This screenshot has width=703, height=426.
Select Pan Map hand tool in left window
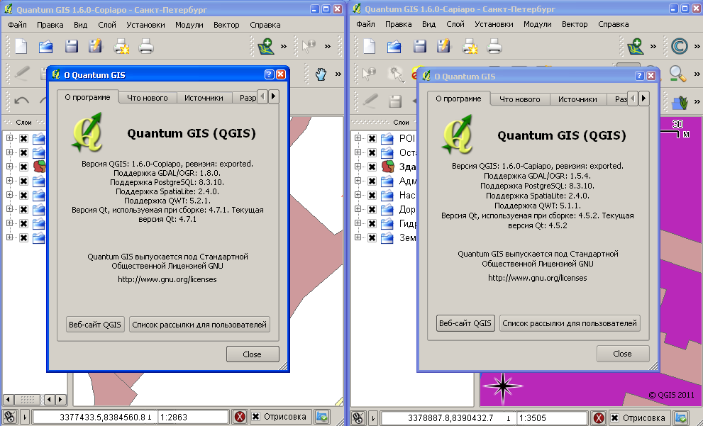coord(321,74)
